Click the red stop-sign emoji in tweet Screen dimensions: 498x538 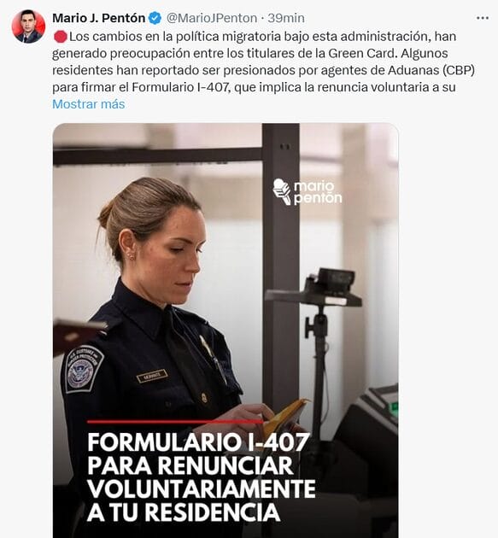pyautogui.click(x=60, y=37)
